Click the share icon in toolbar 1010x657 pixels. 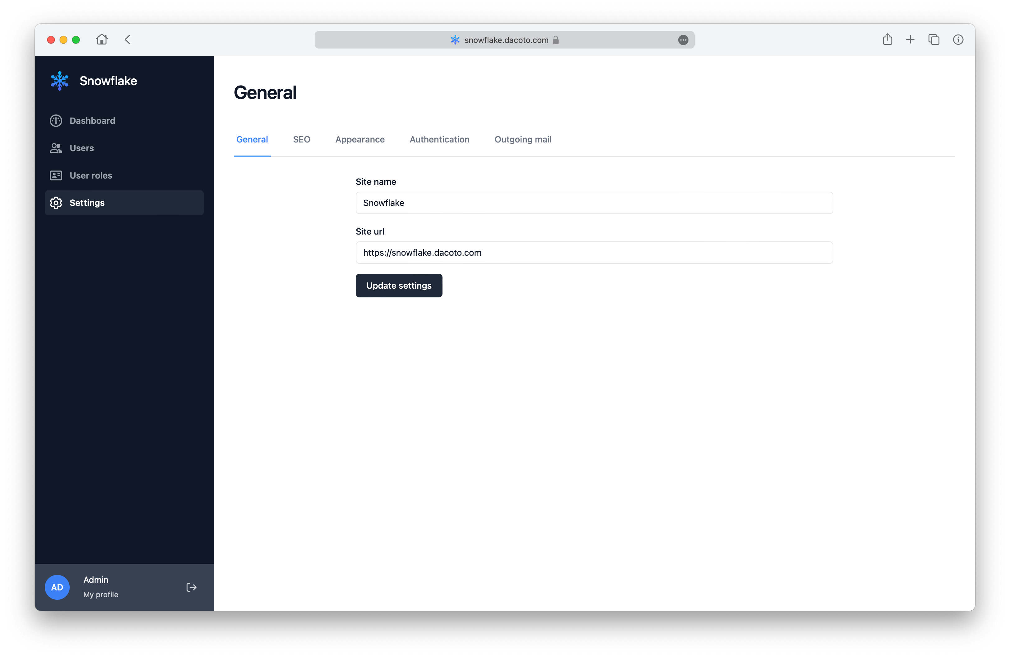pos(887,40)
